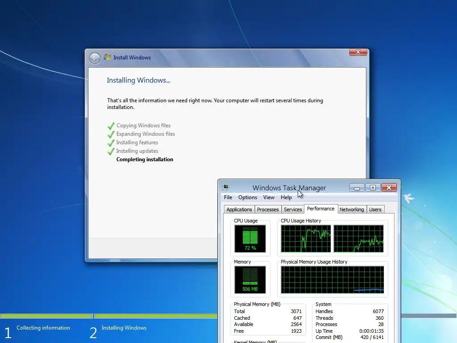Click the 'Installing features' text
Image resolution: width=457 pixels, height=343 pixels.
[x=137, y=142]
